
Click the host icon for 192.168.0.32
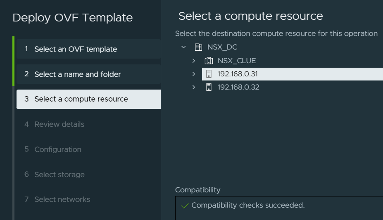point(209,87)
